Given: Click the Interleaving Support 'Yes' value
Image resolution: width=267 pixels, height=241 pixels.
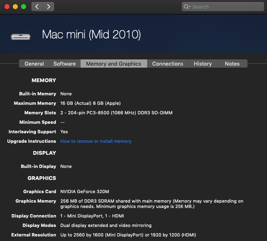Looking at the screenshot, I should (x=64, y=132).
